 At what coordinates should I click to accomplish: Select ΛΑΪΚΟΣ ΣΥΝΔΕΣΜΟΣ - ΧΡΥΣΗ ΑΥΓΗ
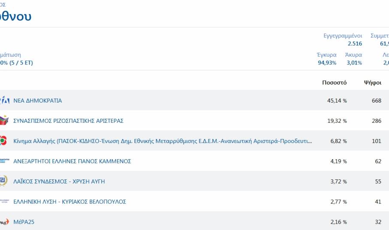coord(59,182)
